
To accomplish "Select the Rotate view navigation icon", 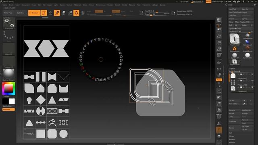I will coord(219,110).
